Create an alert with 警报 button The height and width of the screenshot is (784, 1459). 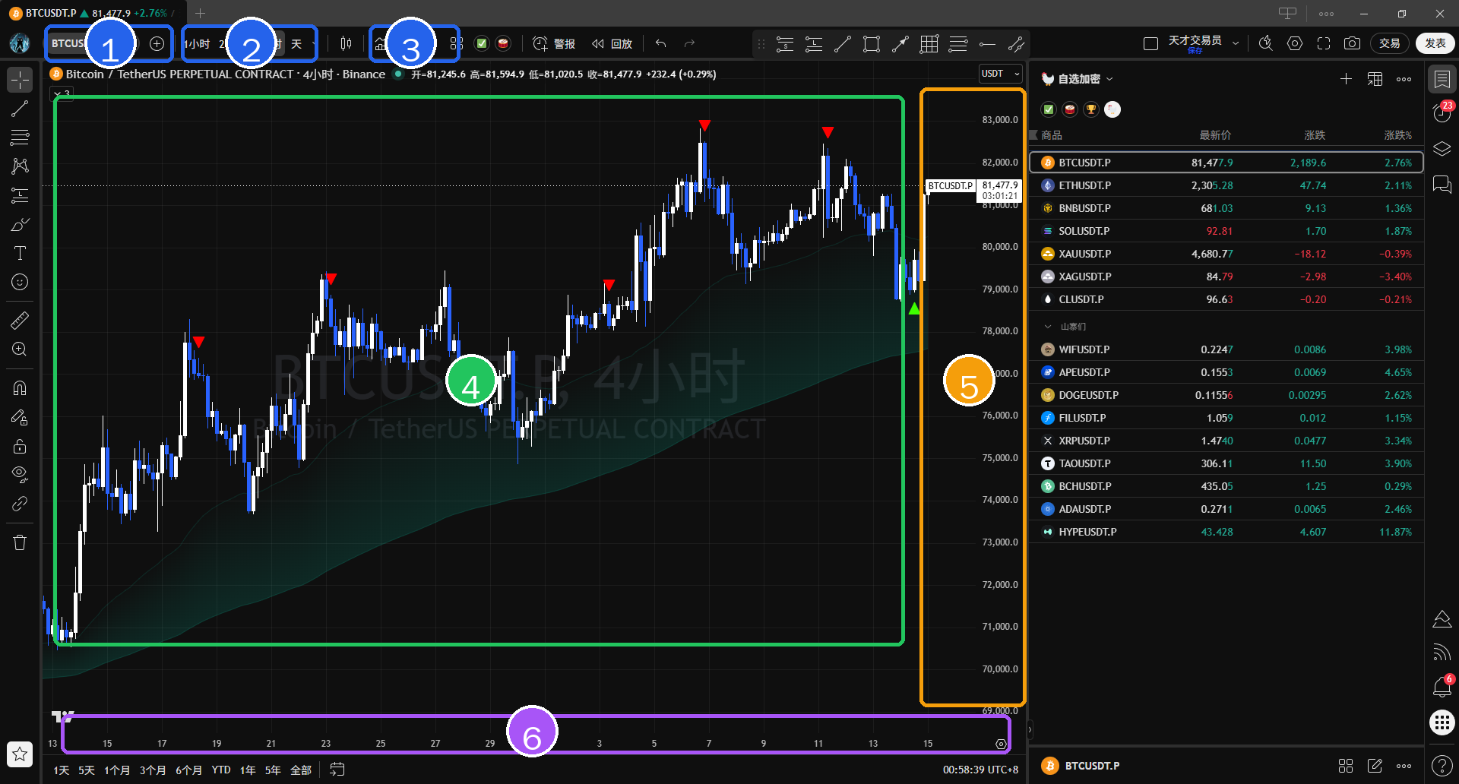[x=554, y=43]
